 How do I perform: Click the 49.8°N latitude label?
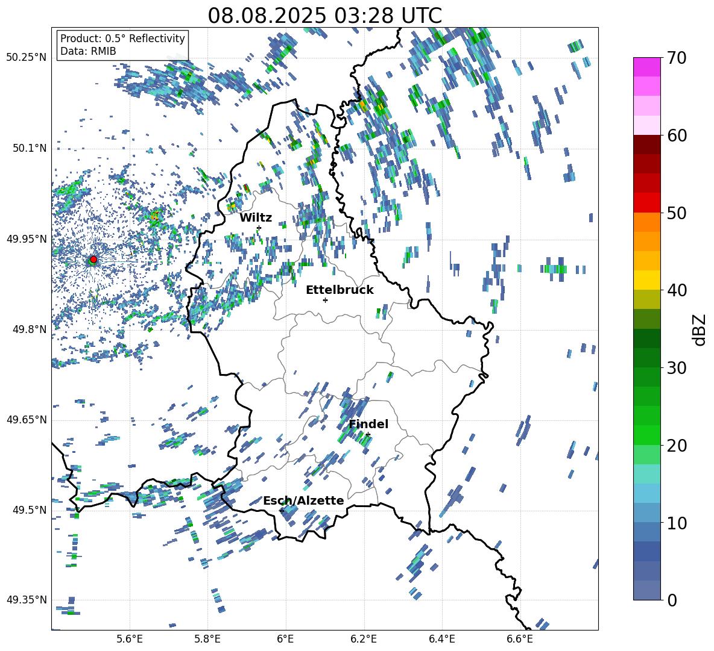pos(29,329)
